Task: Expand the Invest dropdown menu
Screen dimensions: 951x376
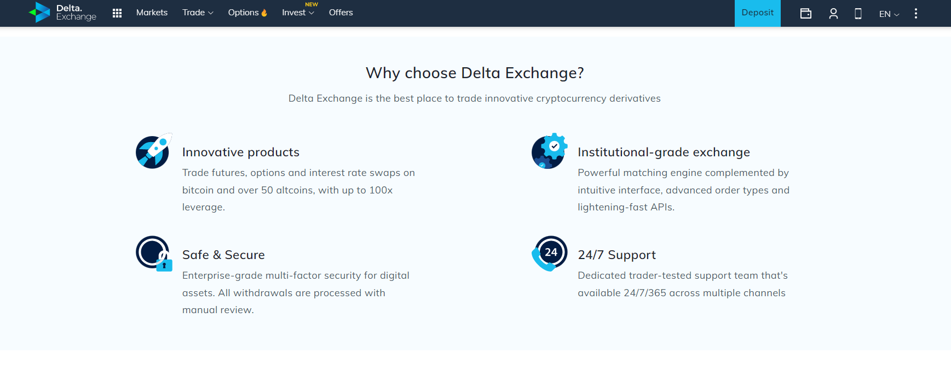Action: [x=298, y=13]
